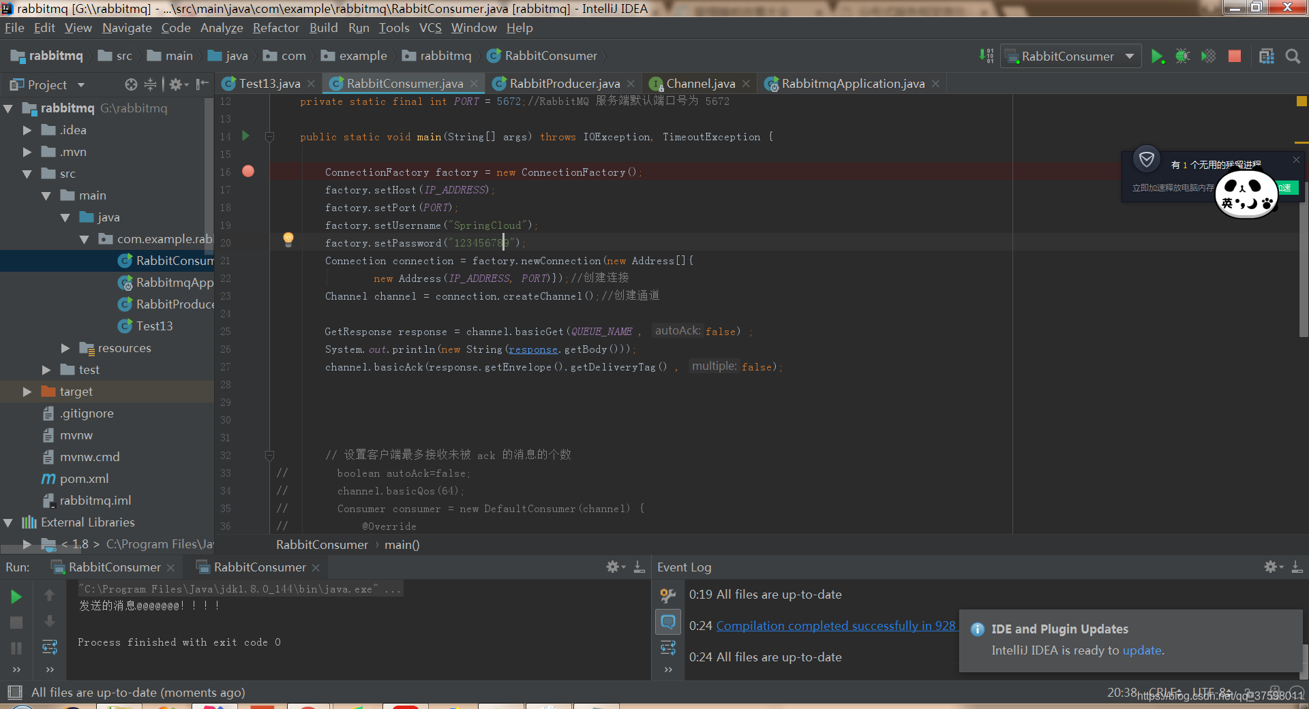Screen dimensions: 1309x709
Task: Toggle soft-wrap in Run console
Action: coord(50,647)
